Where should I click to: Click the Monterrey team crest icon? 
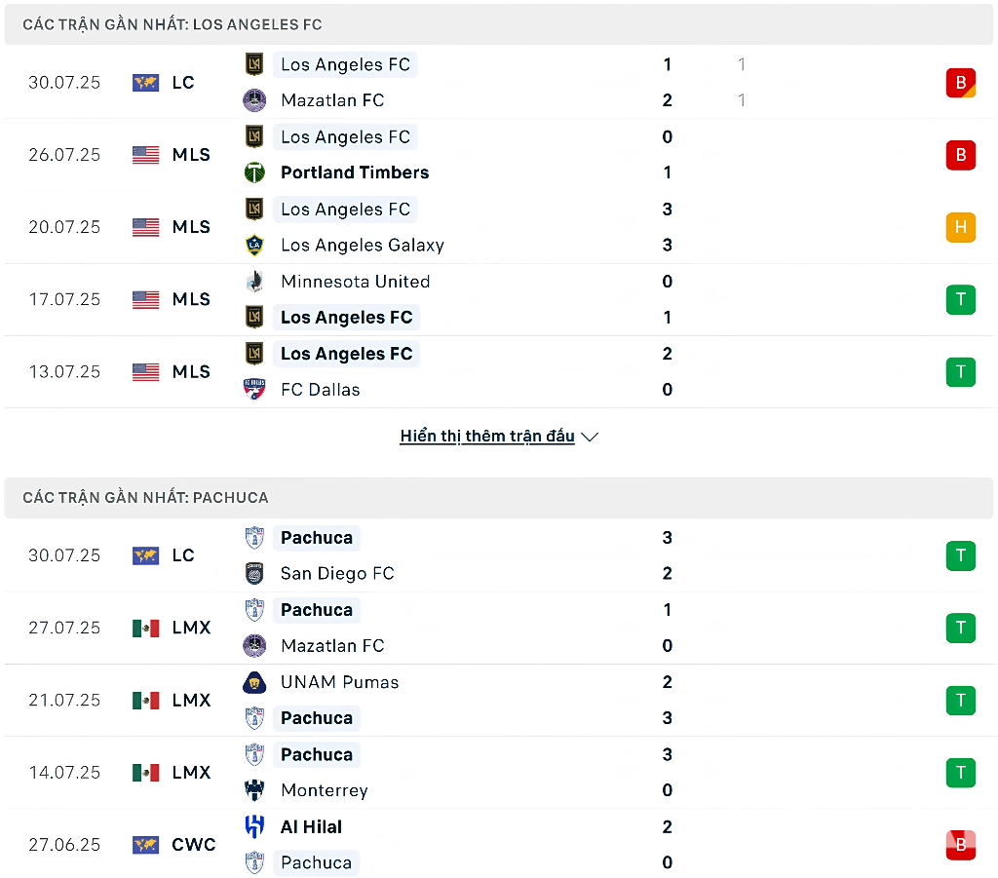tap(254, 790)
